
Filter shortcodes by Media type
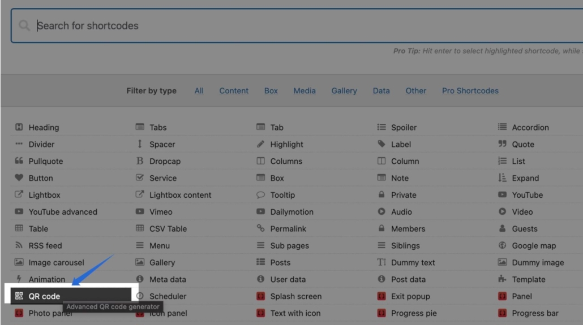tap(305, 90)
